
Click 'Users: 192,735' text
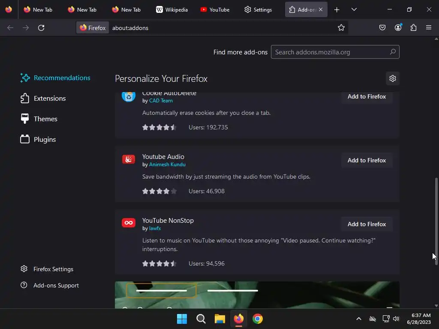tap(208, 127)
